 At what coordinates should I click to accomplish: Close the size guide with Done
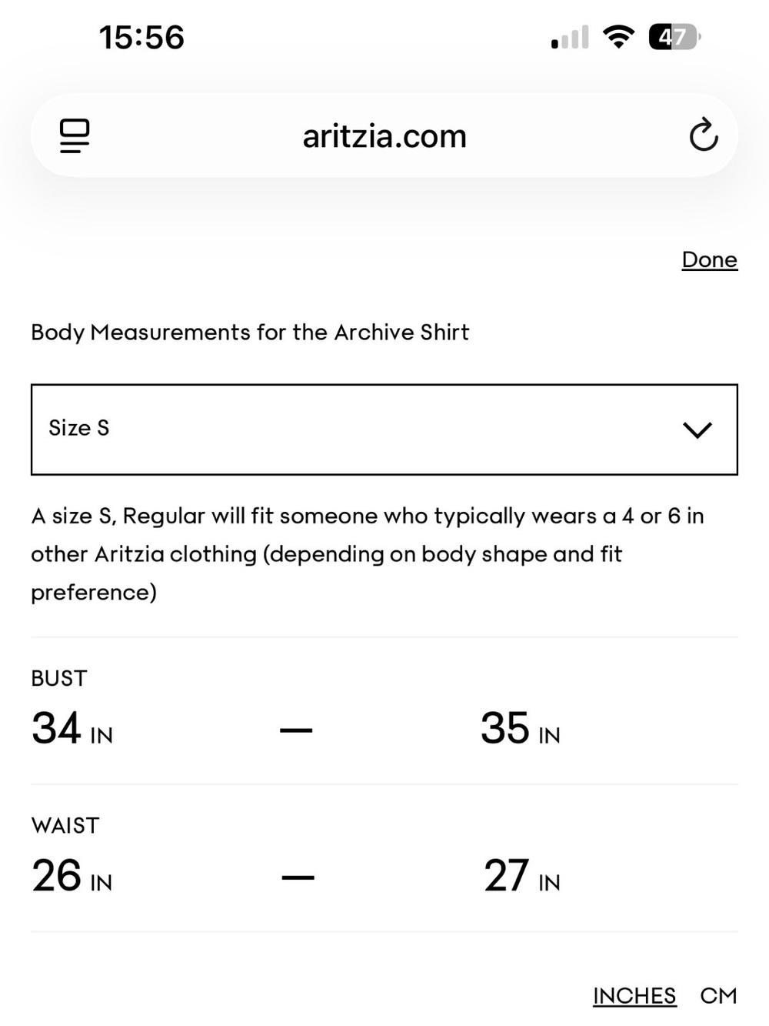[709, 259]
